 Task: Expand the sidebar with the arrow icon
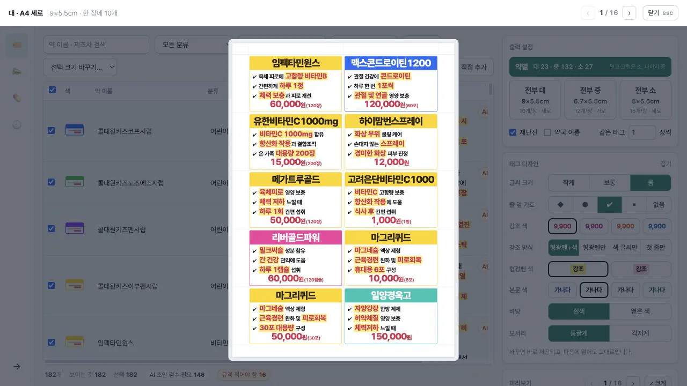coord(17,367)
